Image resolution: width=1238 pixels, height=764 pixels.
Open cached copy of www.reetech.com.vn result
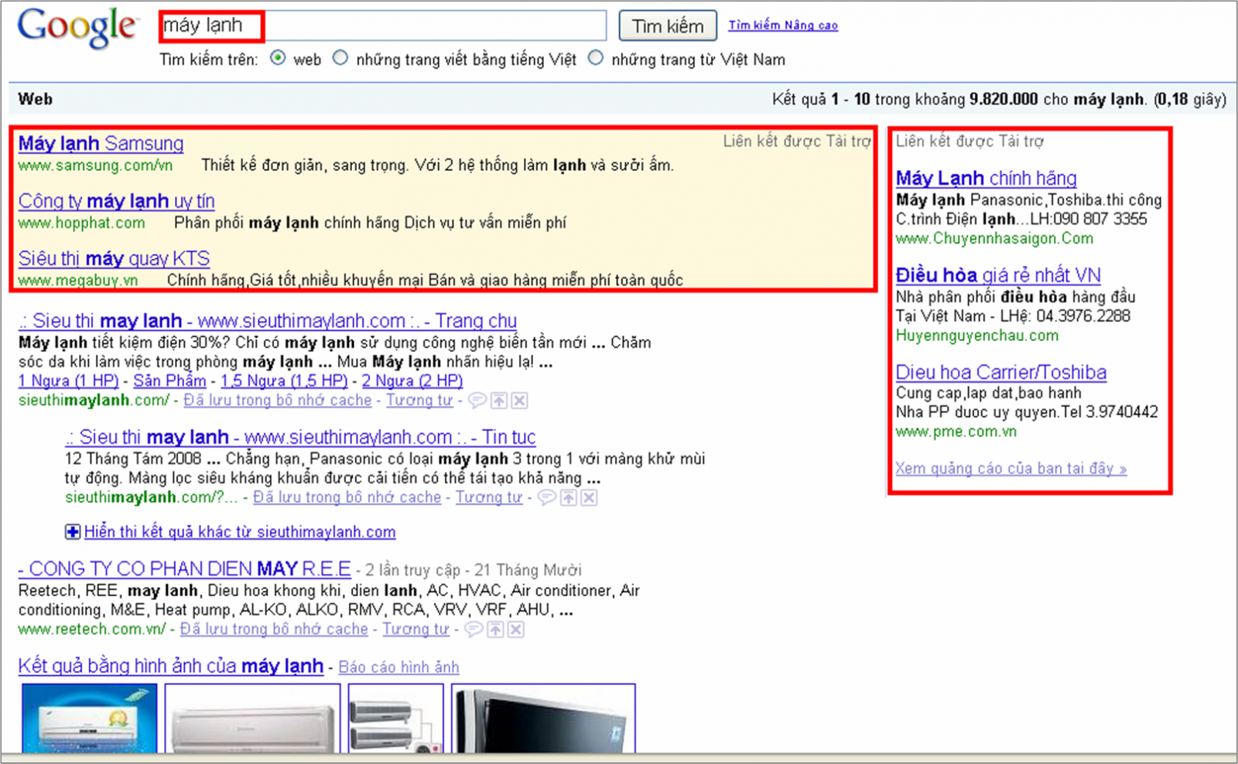(x=274, y=629)
